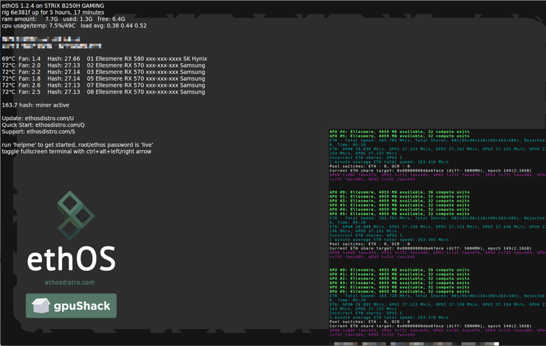Viewport: 546px width, 346px height.
Task: Click 'Hash: 27.66' value
Action: click(64, 59)
